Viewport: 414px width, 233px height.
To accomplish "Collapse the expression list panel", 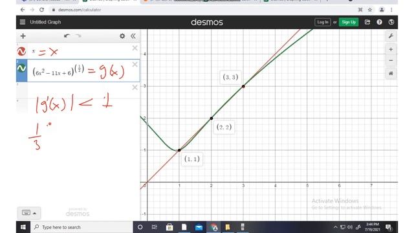I will click(x=133, y=36).
